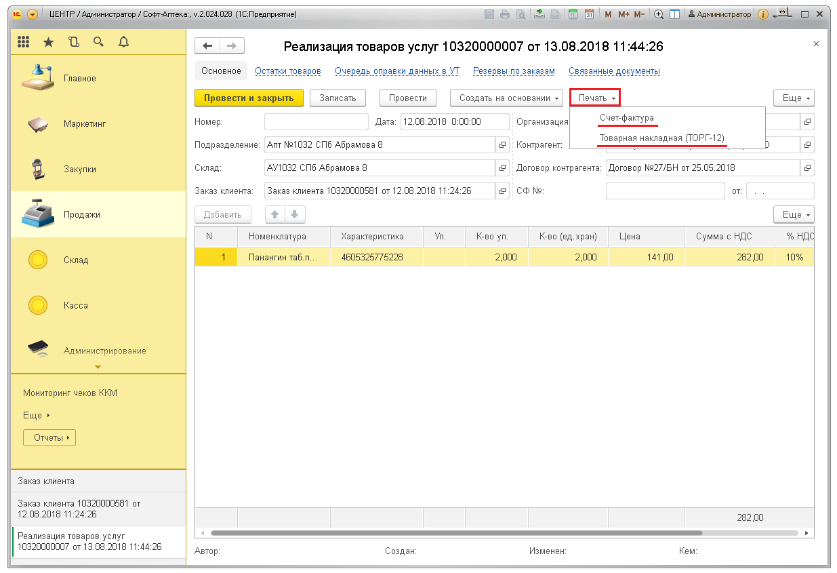
Task: Navigate back with left arrow button
Action: [207, 45]
